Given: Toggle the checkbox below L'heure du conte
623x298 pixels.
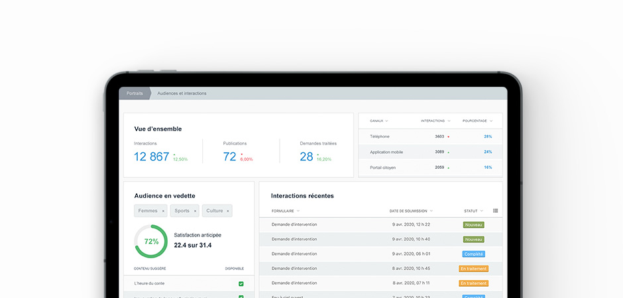Looking at the screenshot, I should [241, 297].
